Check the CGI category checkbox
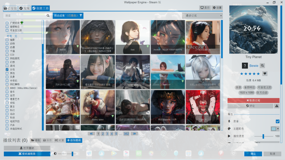285x160 pixels. pos(7,55)
